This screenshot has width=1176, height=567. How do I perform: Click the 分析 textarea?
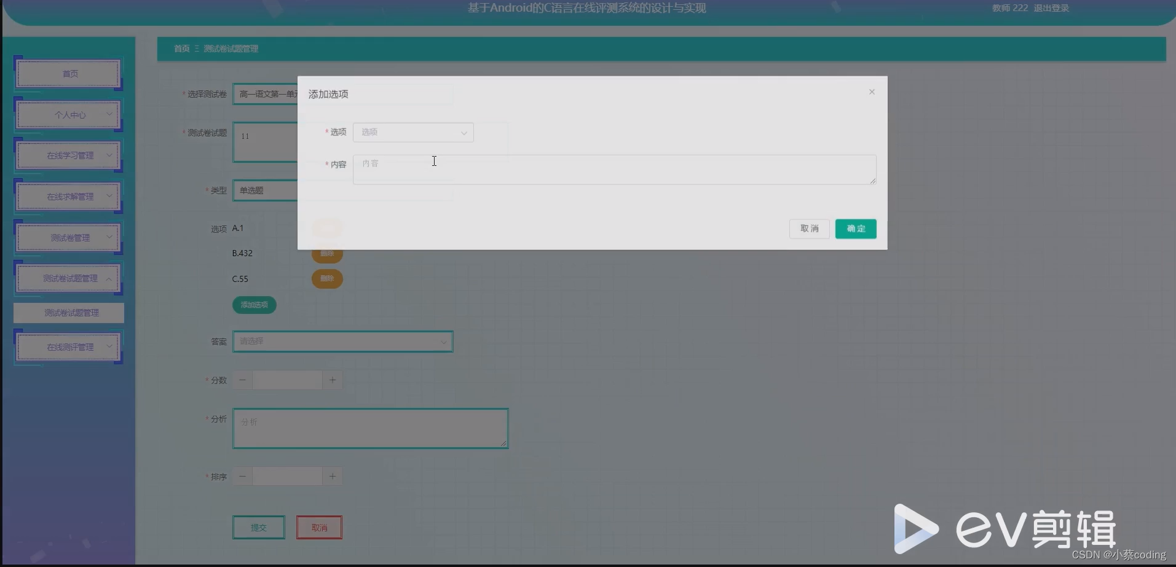point(370,428)
